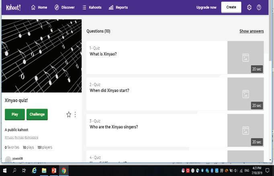Viewport: 274px width, 176px height.
Task: Click the red tray icon
Action: tap(188, 171)
